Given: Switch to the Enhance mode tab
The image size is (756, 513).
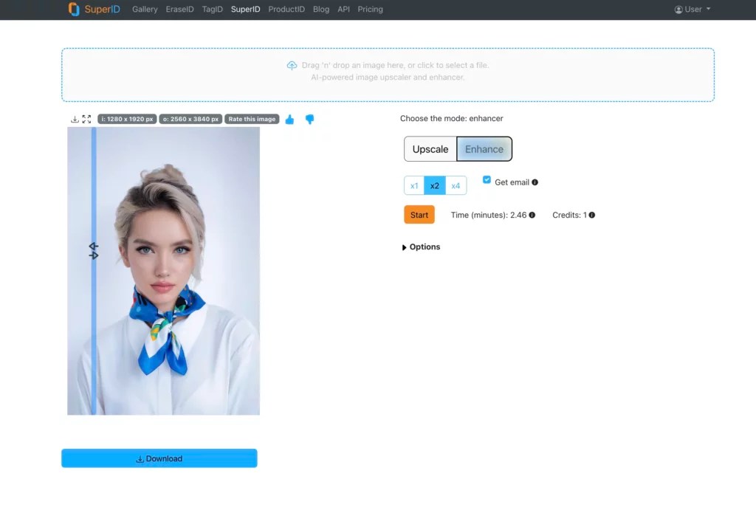Looking at the screenshot, I should click(484, 148).
